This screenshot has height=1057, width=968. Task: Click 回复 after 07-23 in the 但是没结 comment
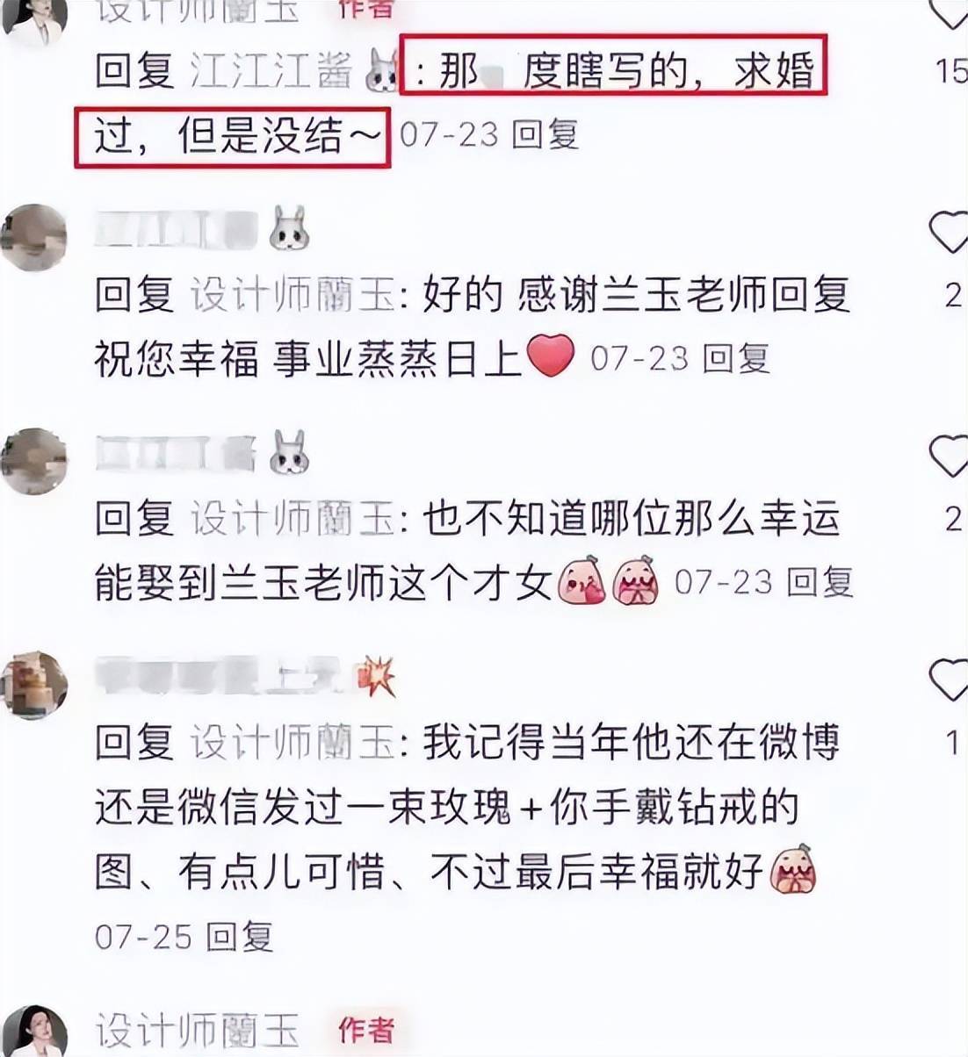(545, 134)
